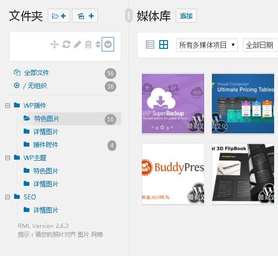Collapse the WP插件 folder tree

tap(7, 105)
